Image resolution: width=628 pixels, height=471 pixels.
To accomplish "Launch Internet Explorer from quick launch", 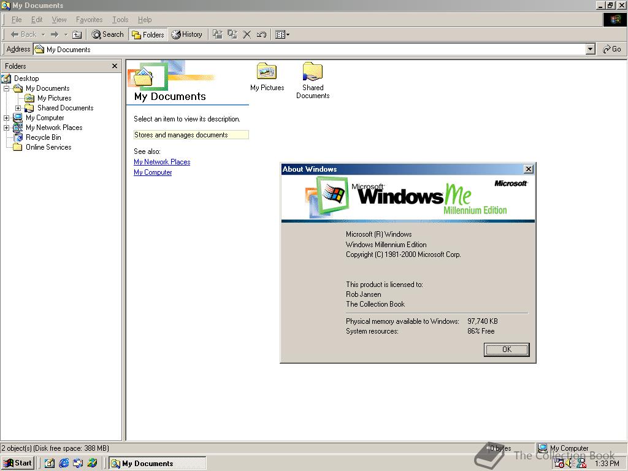I will click(x=64, y=463).
